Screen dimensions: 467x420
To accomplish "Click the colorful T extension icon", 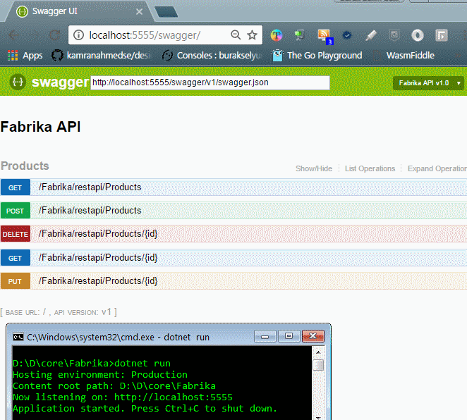I will click(277, 35).
